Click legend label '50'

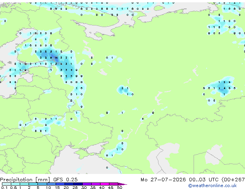point(119,187)
